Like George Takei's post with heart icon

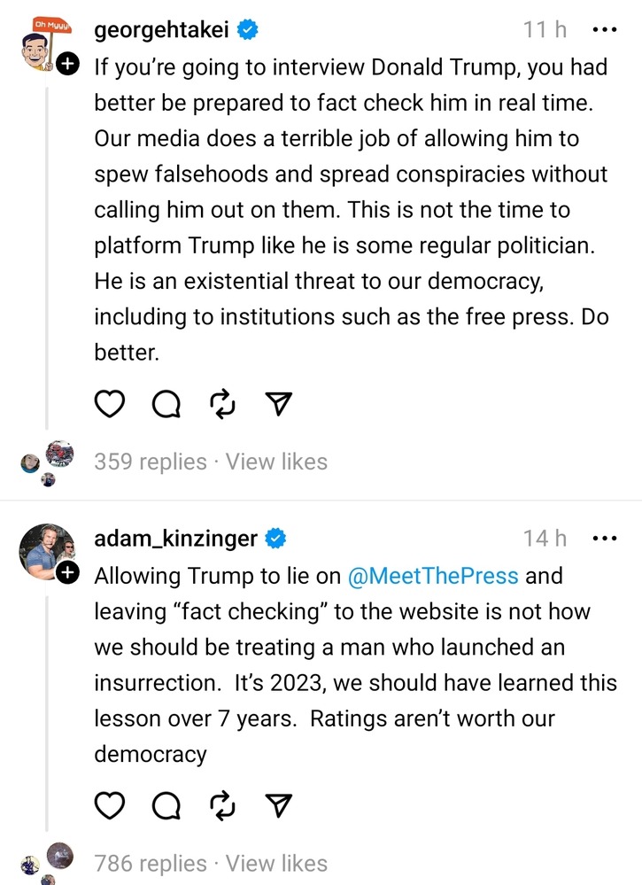point(109,404)
